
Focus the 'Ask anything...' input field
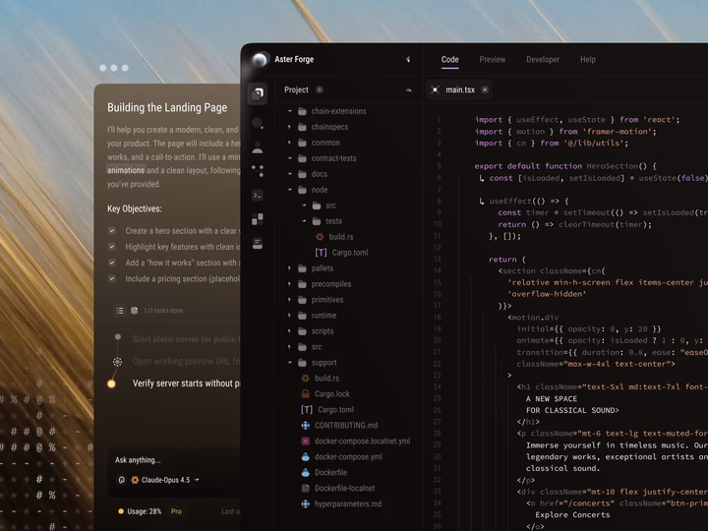coord(176,460)
